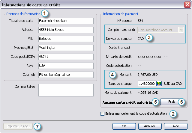The image size is (192, 133).
Task: Click the Taux de change field
Action: coord(147,83)
